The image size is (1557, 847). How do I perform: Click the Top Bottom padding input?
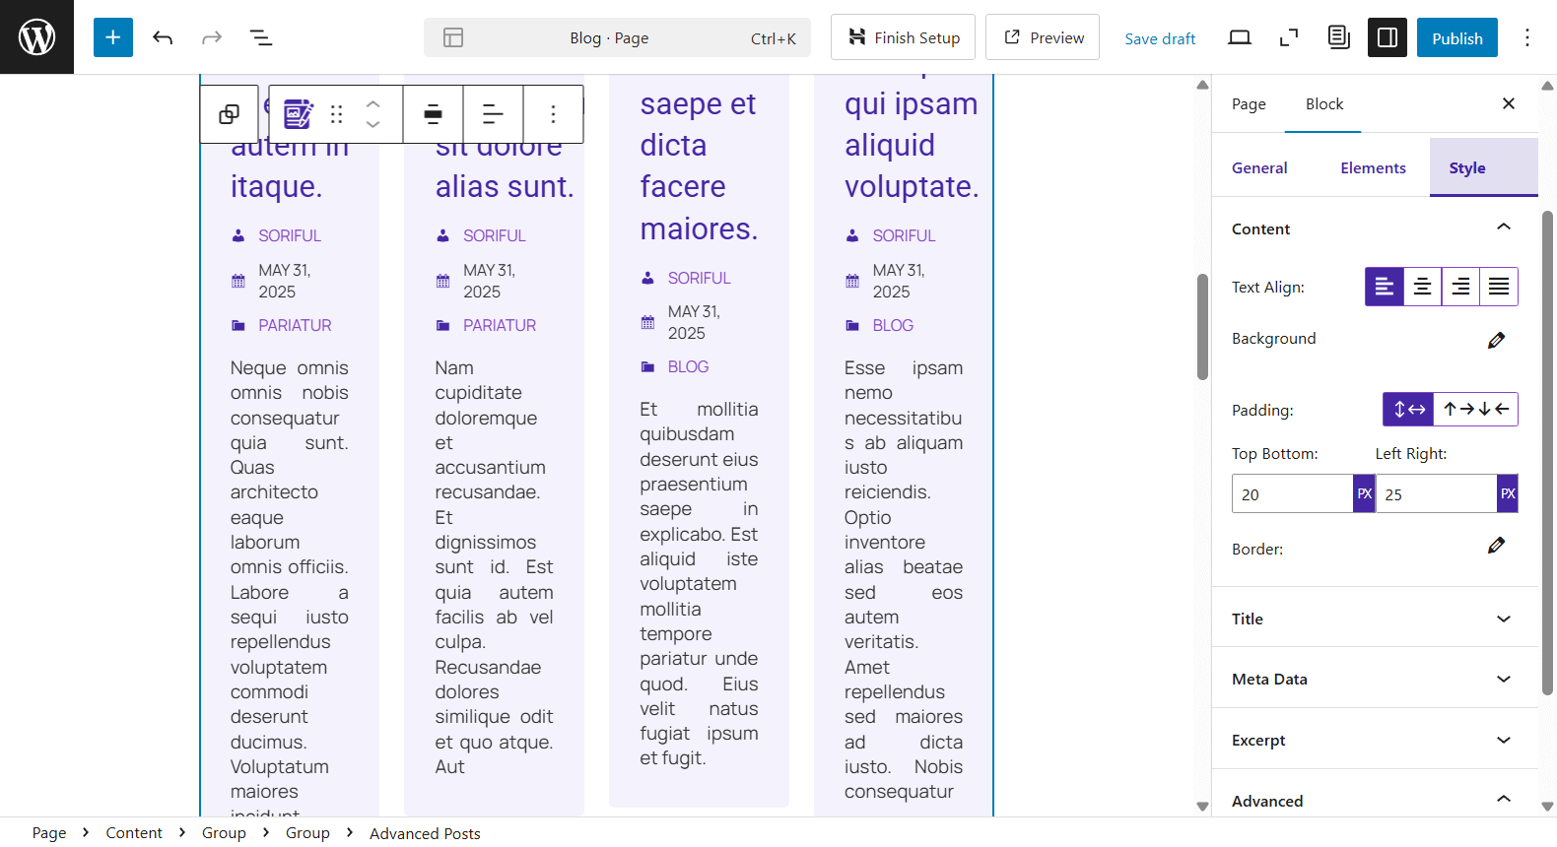[1292, 493]
